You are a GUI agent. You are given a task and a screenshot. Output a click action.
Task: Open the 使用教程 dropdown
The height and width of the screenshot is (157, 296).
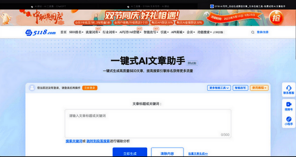point(259,88)
